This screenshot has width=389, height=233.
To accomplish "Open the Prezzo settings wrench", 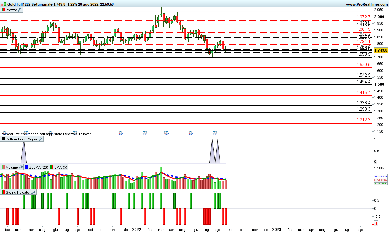I will point(20,10).
